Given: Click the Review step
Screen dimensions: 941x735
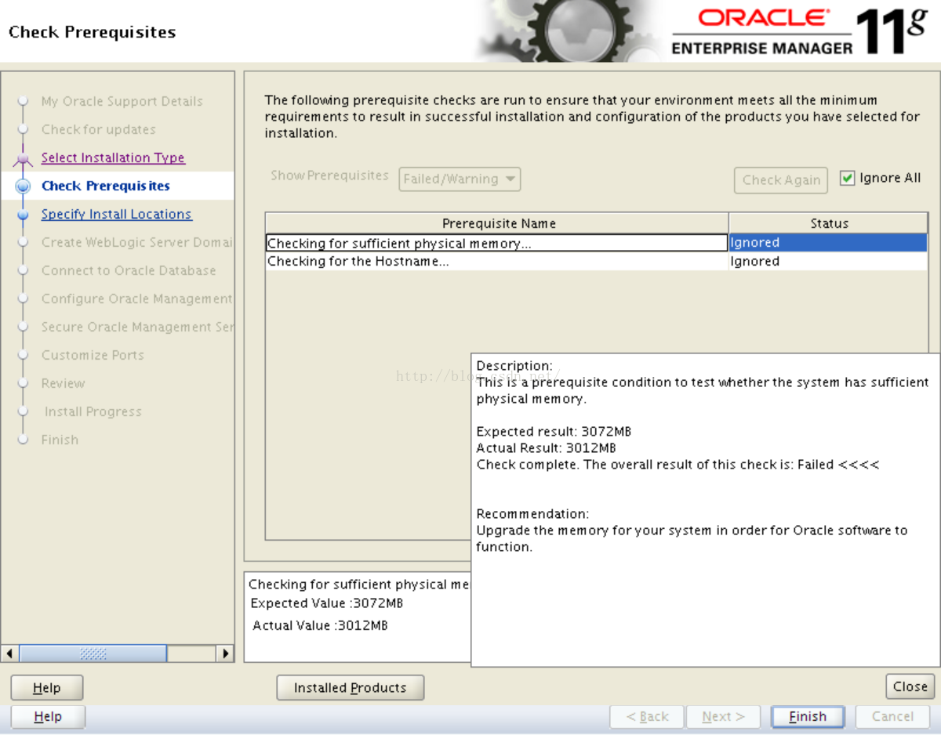Looking at the screenshot, I should [x=63, y=383].
